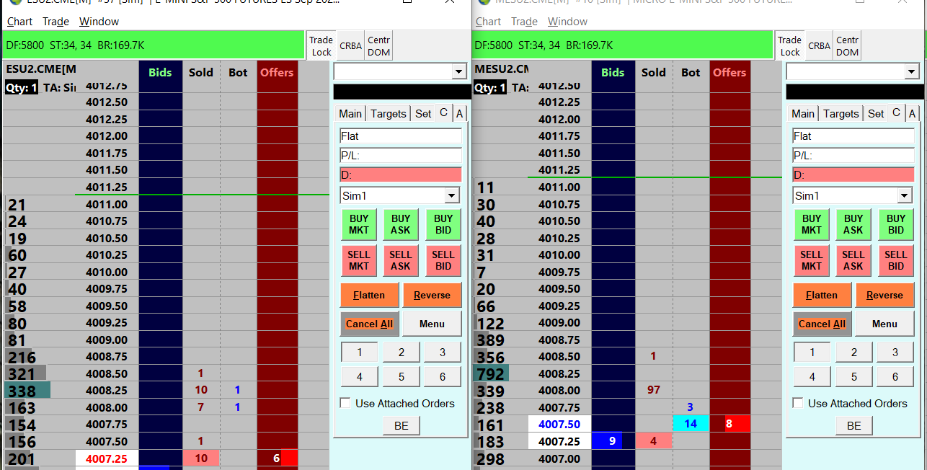
Task: Reverse position in ES window
Action: (432, 295)
